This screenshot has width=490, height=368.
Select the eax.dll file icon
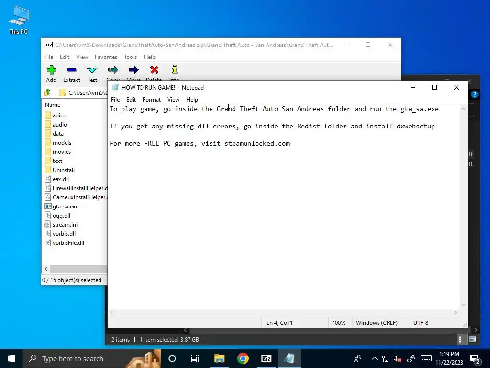48,179
